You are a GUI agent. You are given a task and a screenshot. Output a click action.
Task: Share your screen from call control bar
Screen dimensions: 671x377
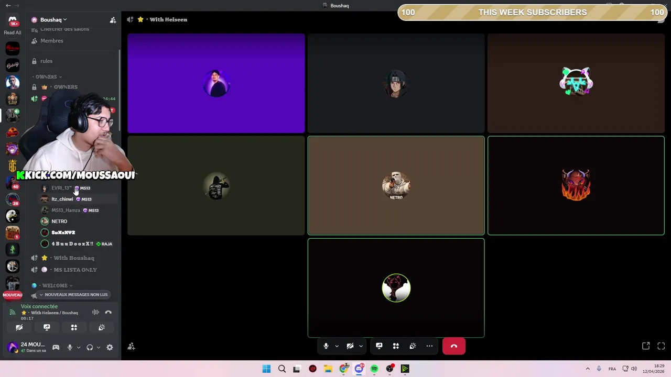pos(379,346)
